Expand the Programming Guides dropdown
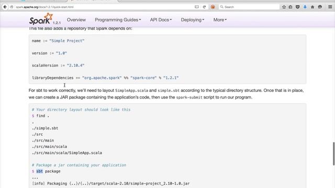This screenshot has height=188, width=335. [x=118, y=20]
